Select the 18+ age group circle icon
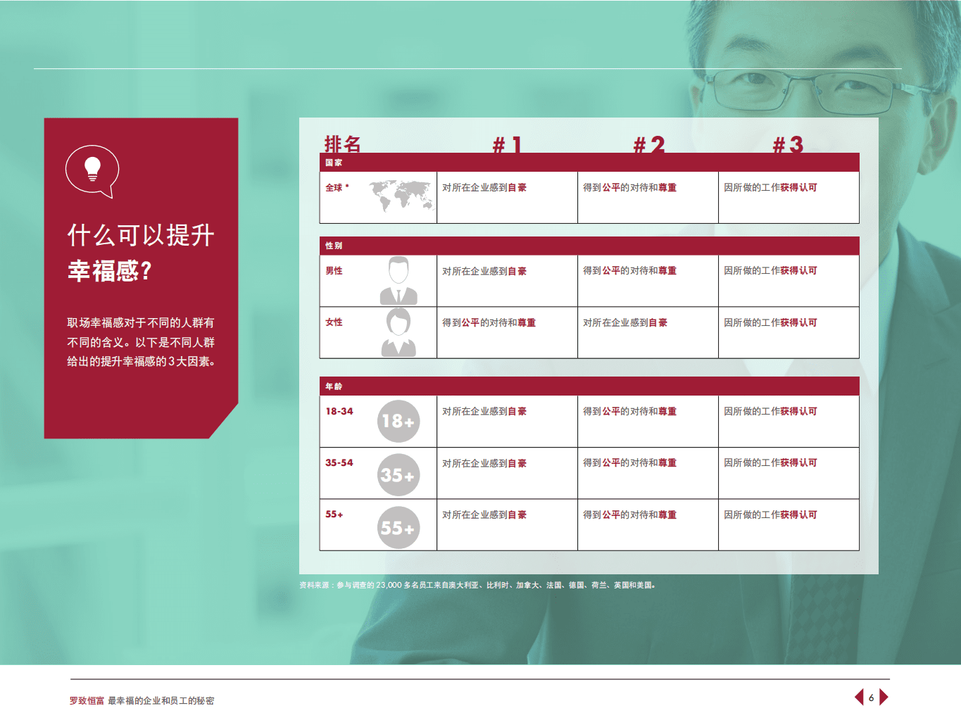Image resolution: width=961 pixels, height=720 pixels. [x=398, y=421]
